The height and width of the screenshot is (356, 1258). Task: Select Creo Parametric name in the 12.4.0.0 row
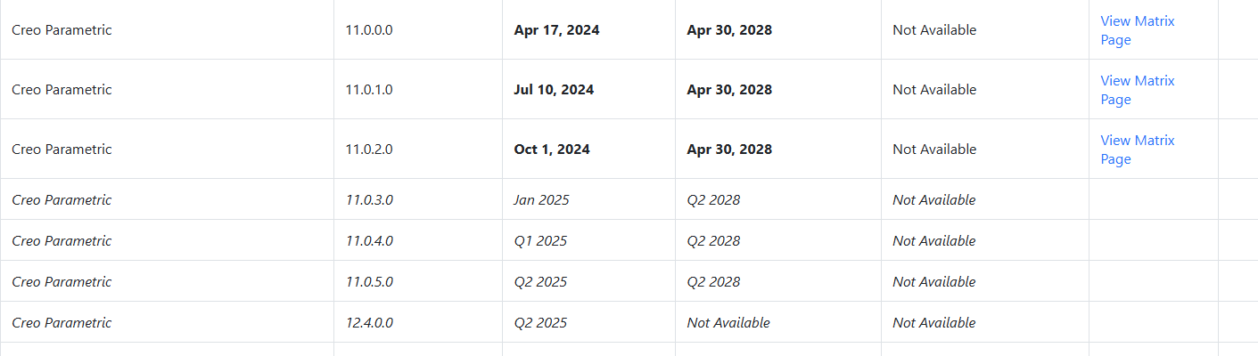[x=62, y=323]
